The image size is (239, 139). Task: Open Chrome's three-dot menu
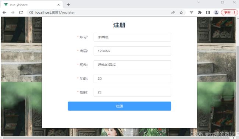(x=235, y=13)
